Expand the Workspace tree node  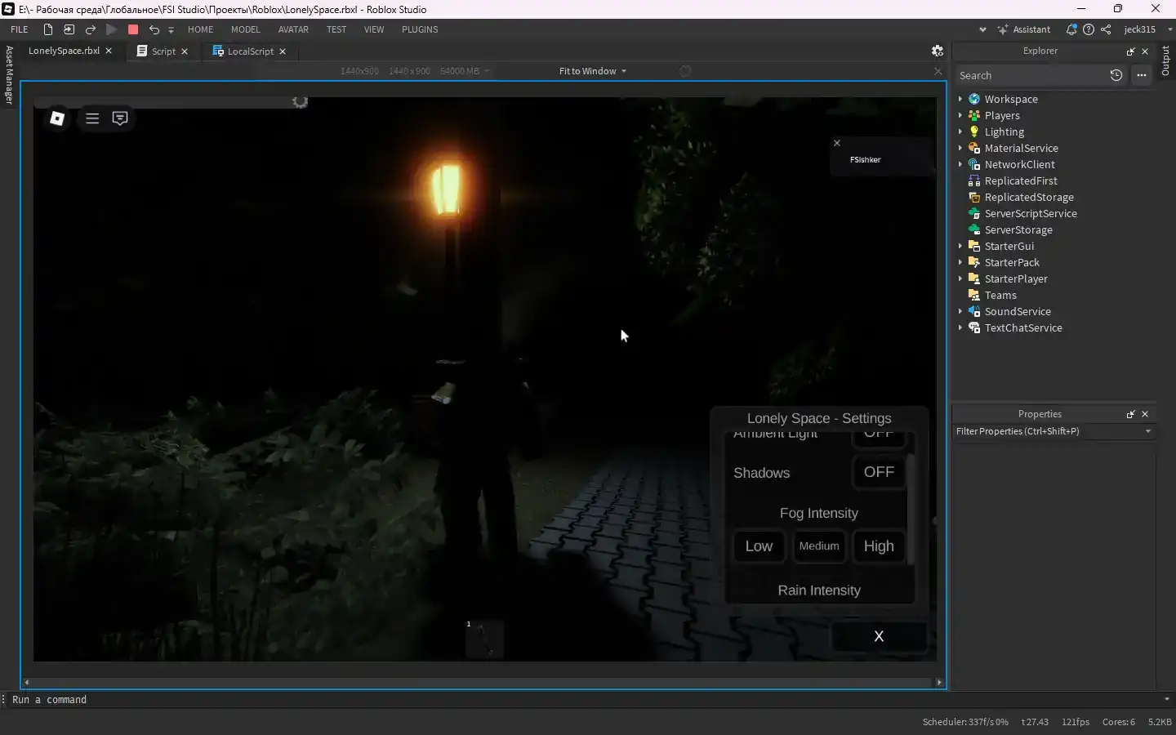pyautogui.click(x=960, y=99)
